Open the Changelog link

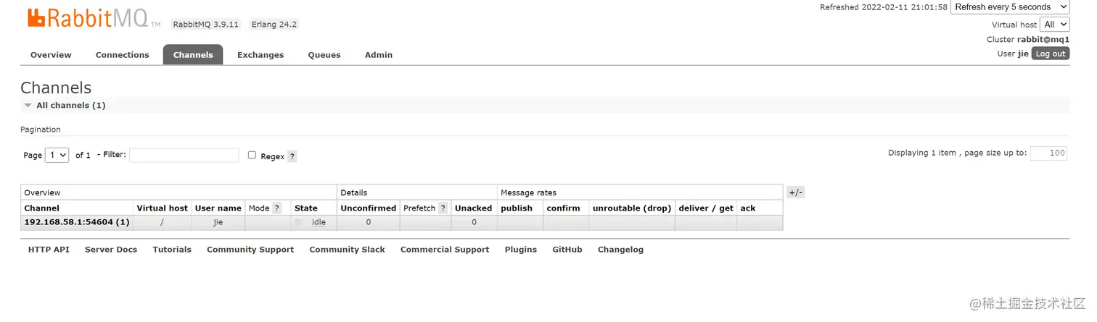(620, 250)
